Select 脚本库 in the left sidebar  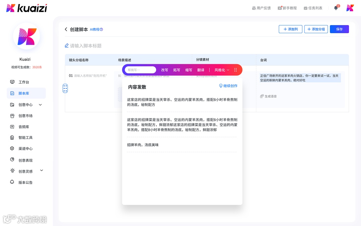(x=25, y=93)
